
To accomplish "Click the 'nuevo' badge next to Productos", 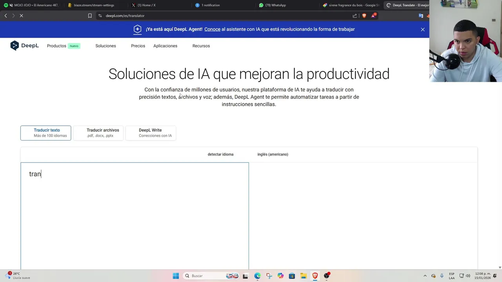I will point(74,46).
